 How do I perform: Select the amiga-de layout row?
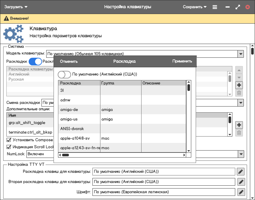pyautogui.click(x=80, y=110)
